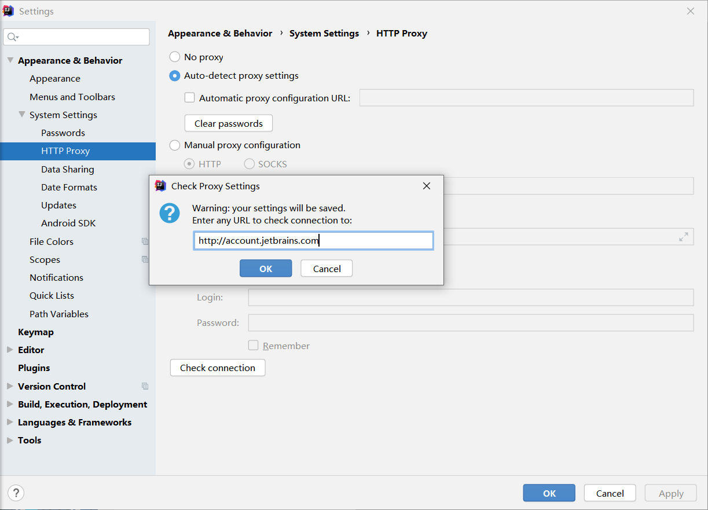Viewport: 708px width, 510px height.
Task: Click the expand-field icon beside the proxy exceptions box
Action: point(683,236)
